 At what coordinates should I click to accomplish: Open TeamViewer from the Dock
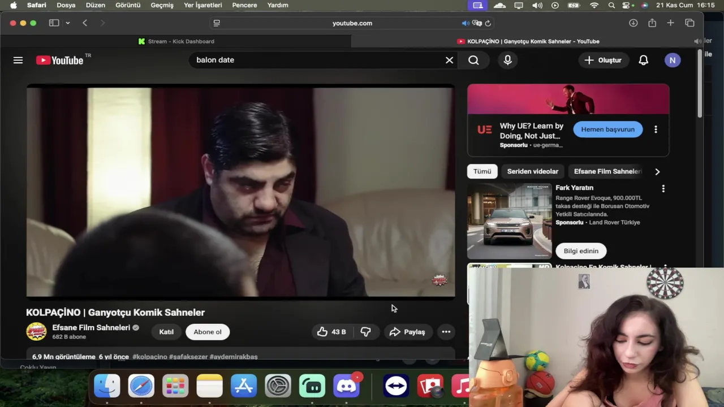pyautogui.click(x=396, y=386)
